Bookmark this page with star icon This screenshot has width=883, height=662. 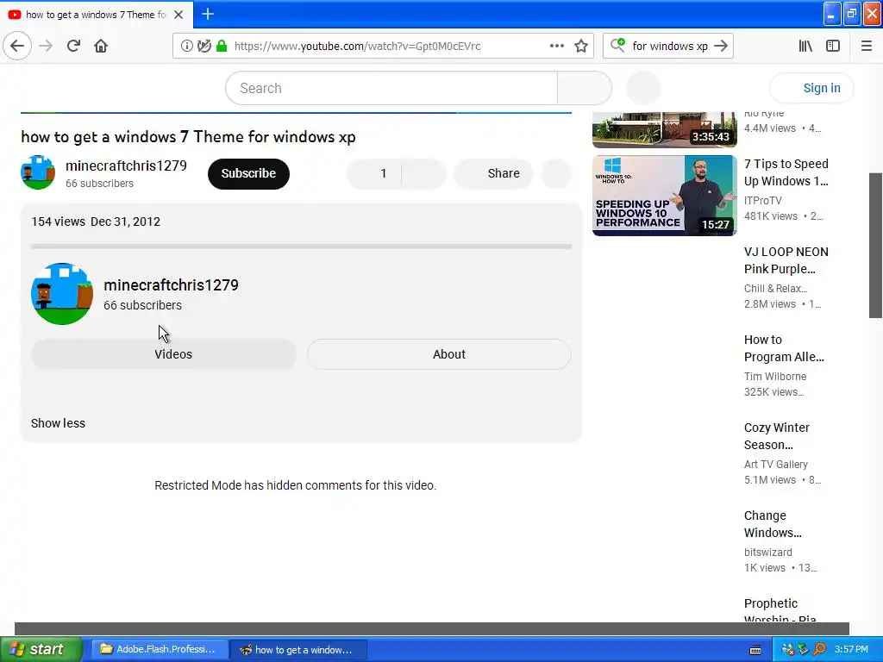coord(581,47)
